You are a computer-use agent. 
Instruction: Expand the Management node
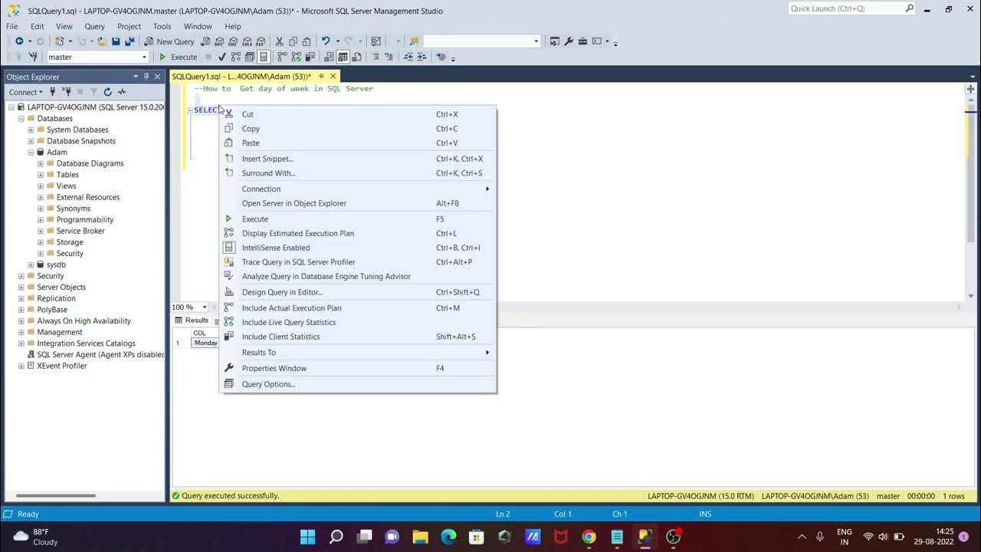coord(21,332)
